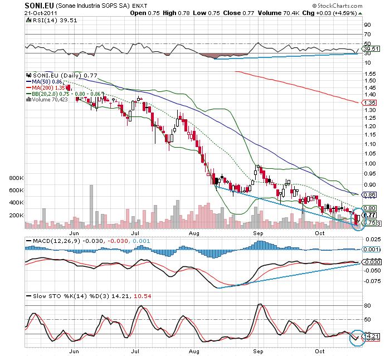Click the blue 0.86 price tag for MA(50)
This screenshot has height=356, width=390.
coord(369,195)
